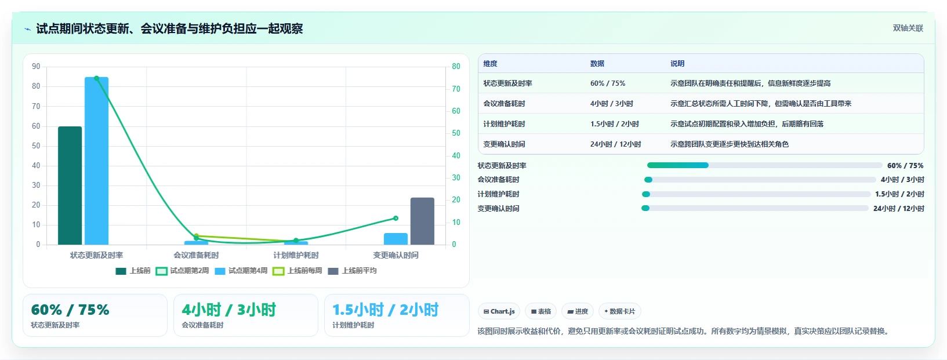Toggle the 试点期第2周 legend entry
947x360 pixels.
click(x=182, y=271)
